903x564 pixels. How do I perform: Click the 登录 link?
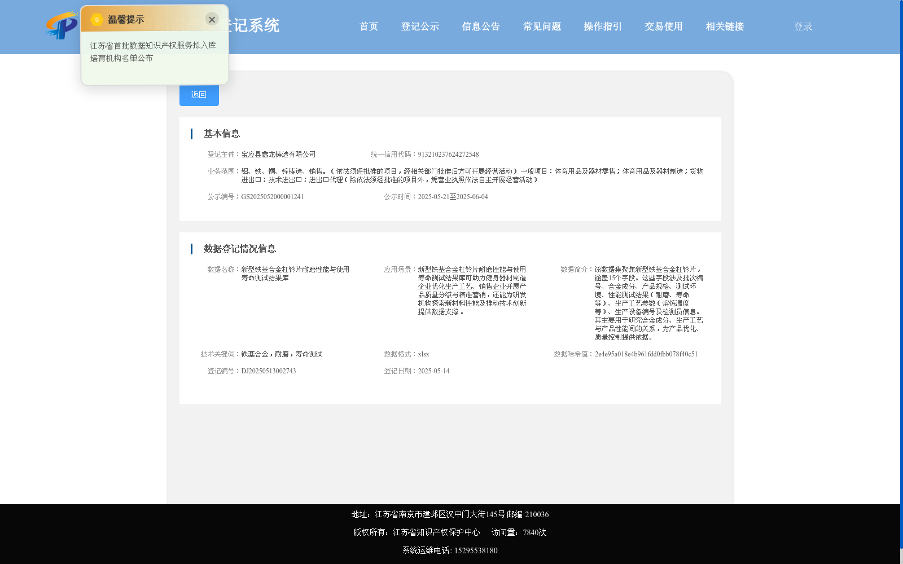(x=803, y=27)
